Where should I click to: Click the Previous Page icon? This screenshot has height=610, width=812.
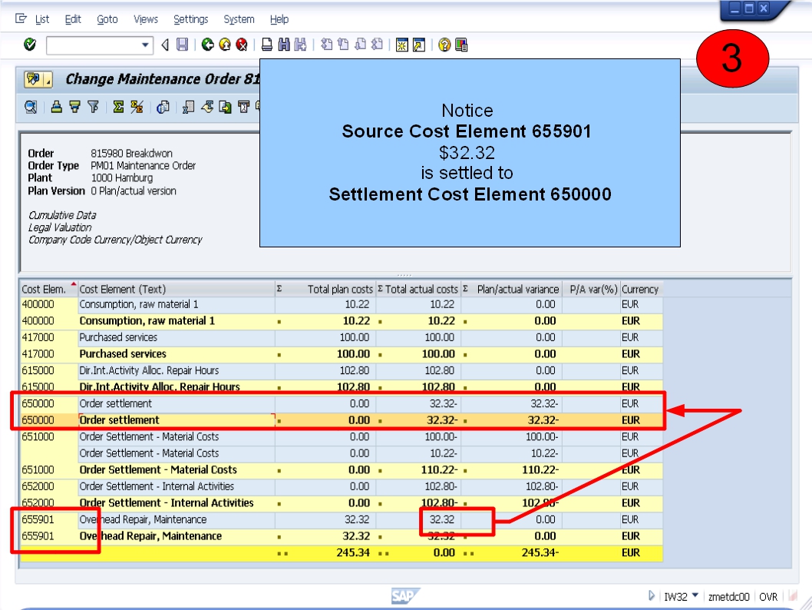[343, 45]
